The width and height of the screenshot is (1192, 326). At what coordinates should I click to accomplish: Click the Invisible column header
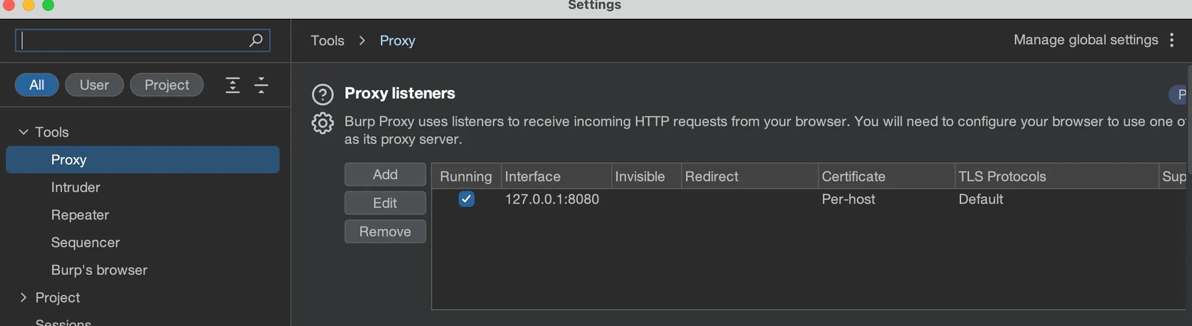click(647, 176)
